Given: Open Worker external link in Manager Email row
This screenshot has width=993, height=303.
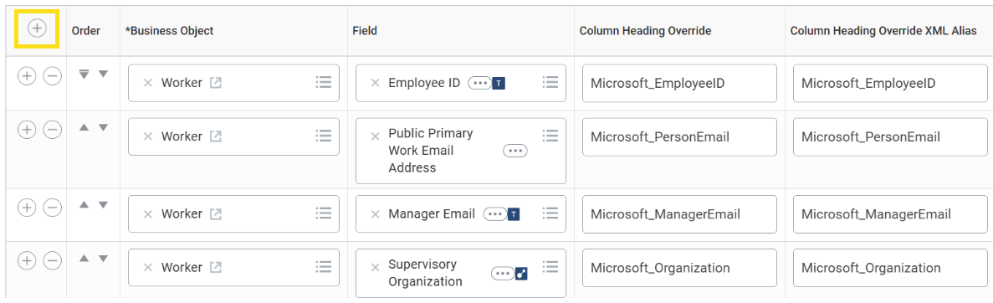Looking at the screenshot, I should coord(215,214).
